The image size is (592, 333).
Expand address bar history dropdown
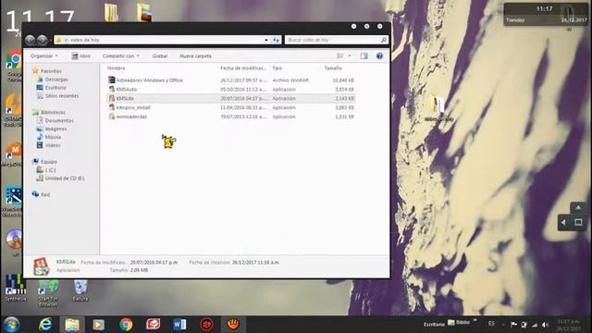(x=266, y=40)
